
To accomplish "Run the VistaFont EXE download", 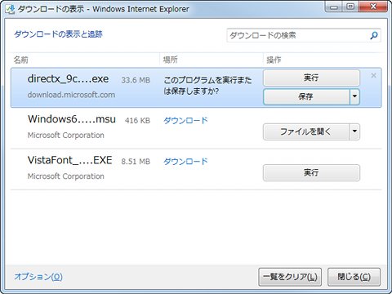I will click(311, 172).
